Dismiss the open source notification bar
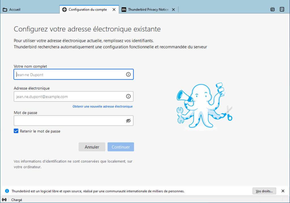290x203 pixels. click(x=283, y=191)
